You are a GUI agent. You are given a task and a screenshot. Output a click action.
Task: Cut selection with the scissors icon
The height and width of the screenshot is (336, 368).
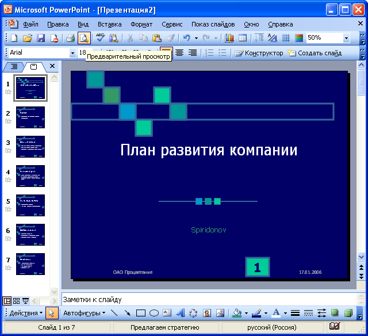(130, 38)
